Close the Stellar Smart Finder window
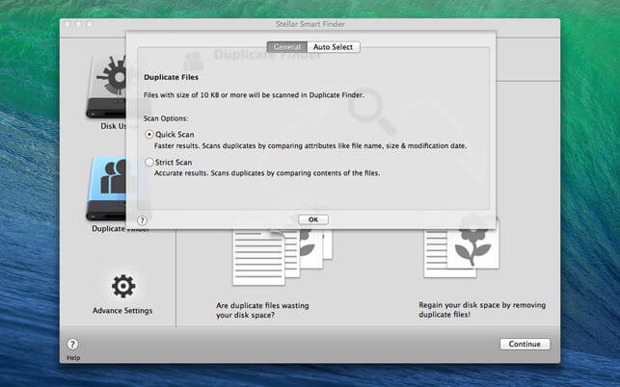 [67, 24]
